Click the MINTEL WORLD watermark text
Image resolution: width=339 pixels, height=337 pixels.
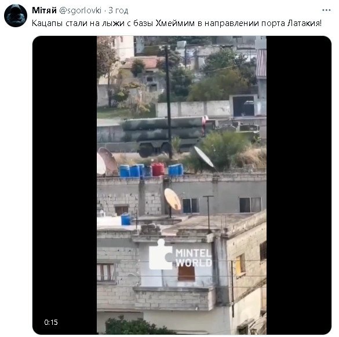194,258
